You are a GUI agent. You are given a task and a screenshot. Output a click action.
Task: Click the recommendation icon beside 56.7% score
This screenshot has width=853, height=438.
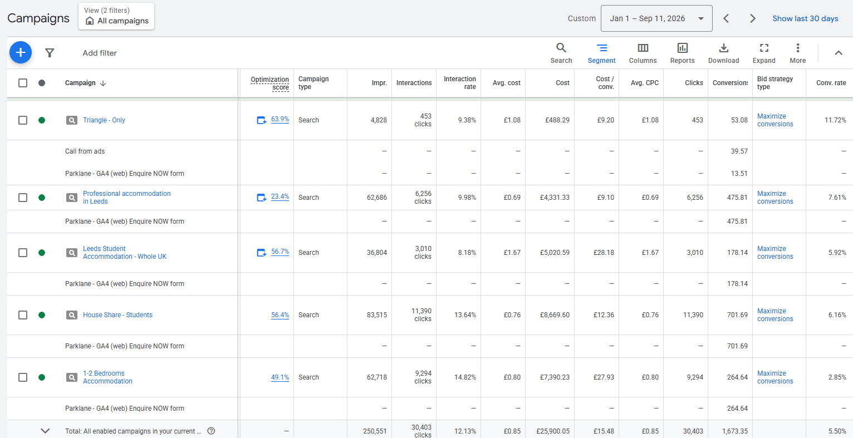click(262, 253)
